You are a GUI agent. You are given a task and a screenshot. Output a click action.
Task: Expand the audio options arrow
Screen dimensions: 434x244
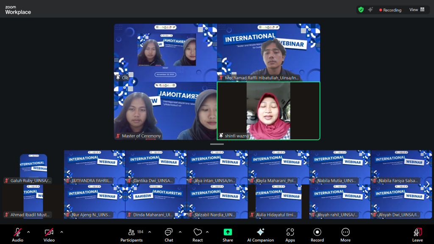point(28,232)
